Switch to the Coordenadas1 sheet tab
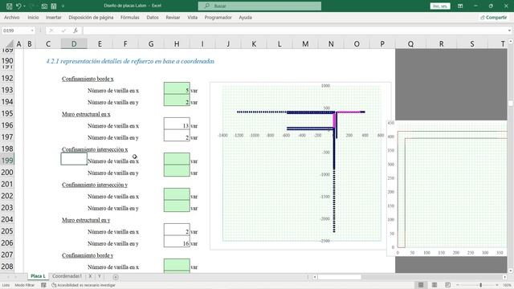This screenshot has width=514, height=289. (67, 276)
